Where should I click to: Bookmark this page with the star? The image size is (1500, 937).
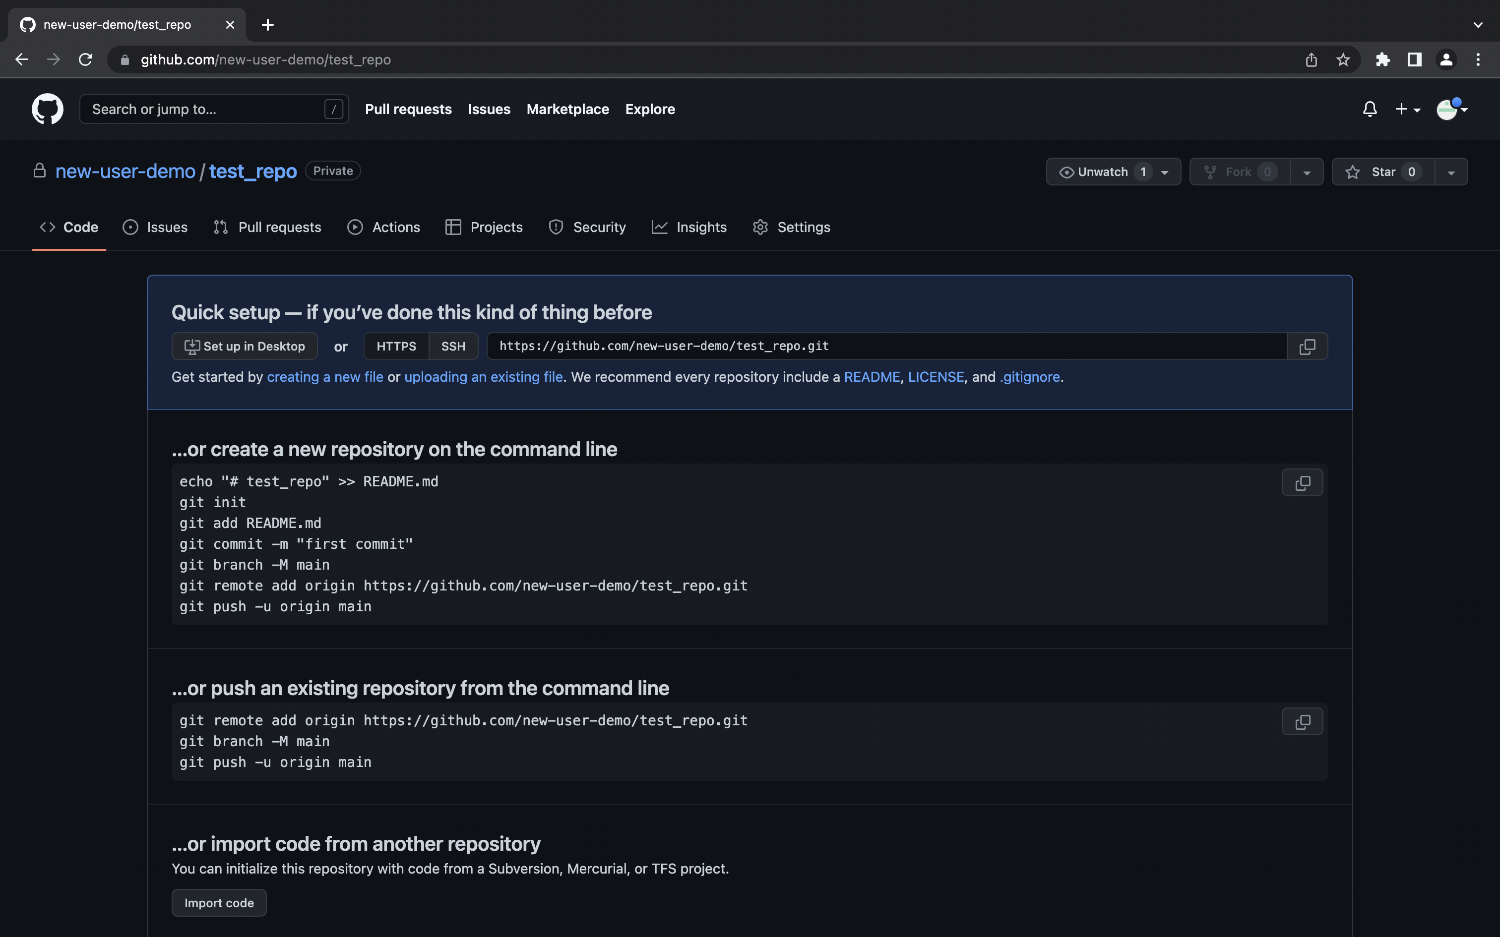(x=1343, y=59)
